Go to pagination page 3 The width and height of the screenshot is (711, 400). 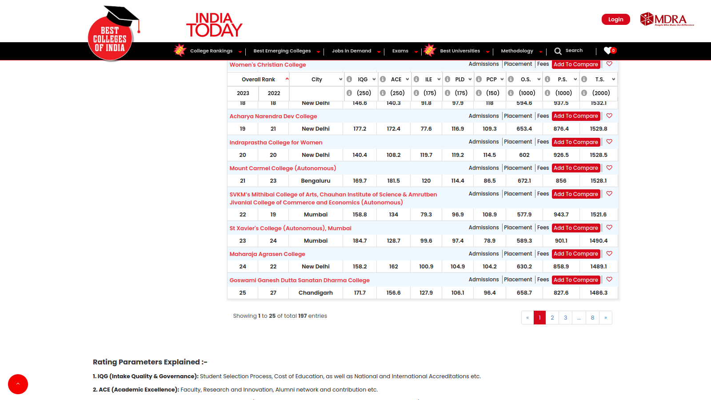[x=565, y=318]
